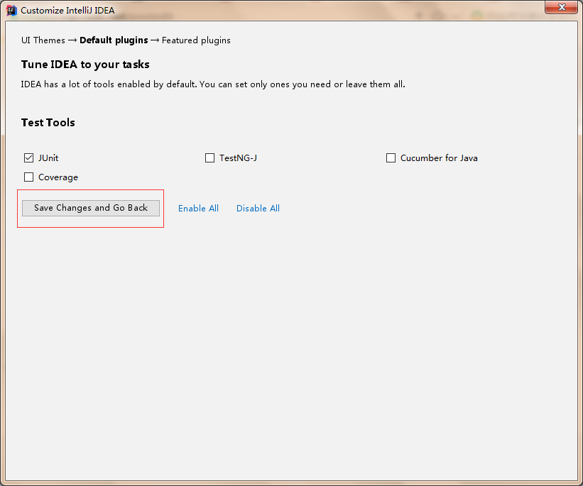Click the Test Tools heading

[48, 123]
